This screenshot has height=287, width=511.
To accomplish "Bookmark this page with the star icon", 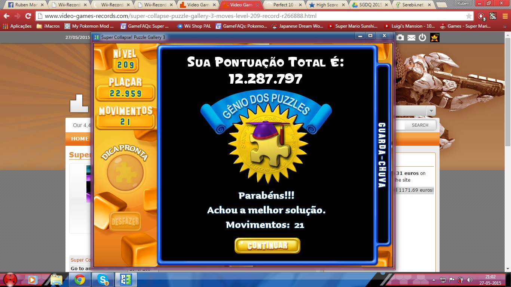I will [x=469, y=16].
